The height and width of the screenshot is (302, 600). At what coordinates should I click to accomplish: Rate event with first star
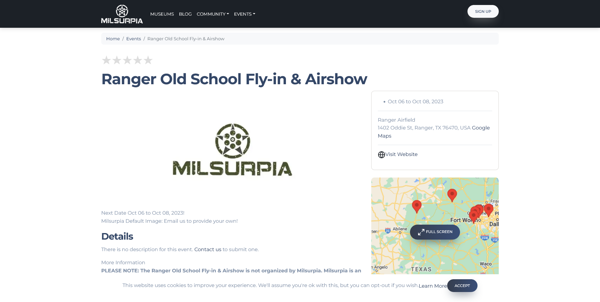[107, 60]
